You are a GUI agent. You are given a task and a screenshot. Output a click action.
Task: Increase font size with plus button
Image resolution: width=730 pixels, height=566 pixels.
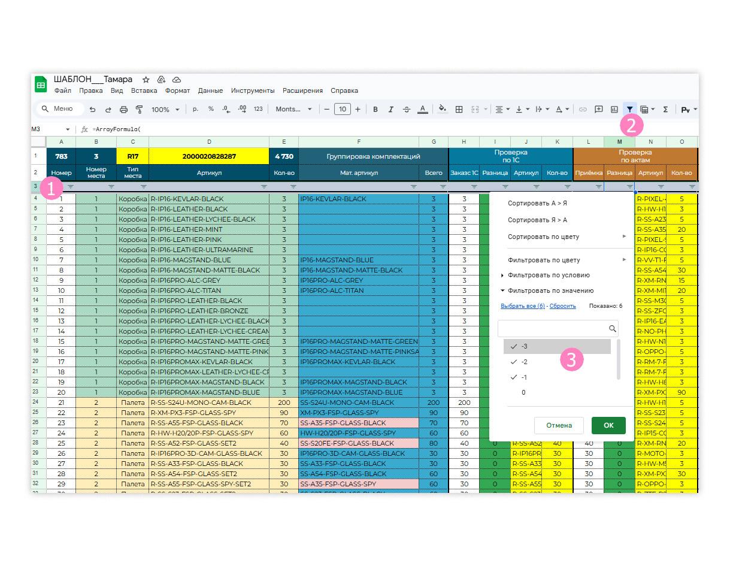click(x=358, y=110)
